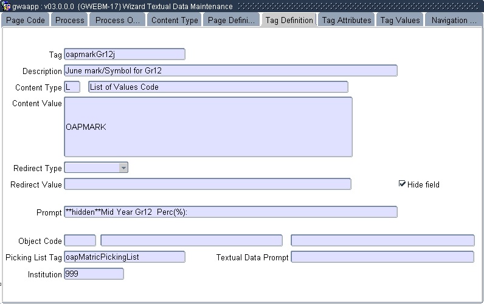
Task: Click the List of Values Code field
Action: [218, 87]
